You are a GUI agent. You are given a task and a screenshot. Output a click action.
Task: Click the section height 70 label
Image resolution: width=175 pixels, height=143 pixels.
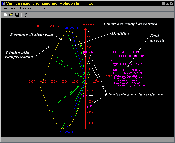(111, 60)
